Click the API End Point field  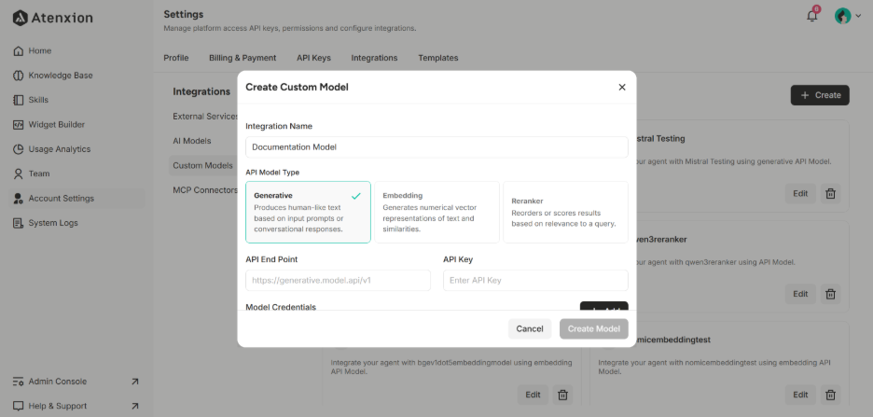pyautogui.click(x=338, y=280)
